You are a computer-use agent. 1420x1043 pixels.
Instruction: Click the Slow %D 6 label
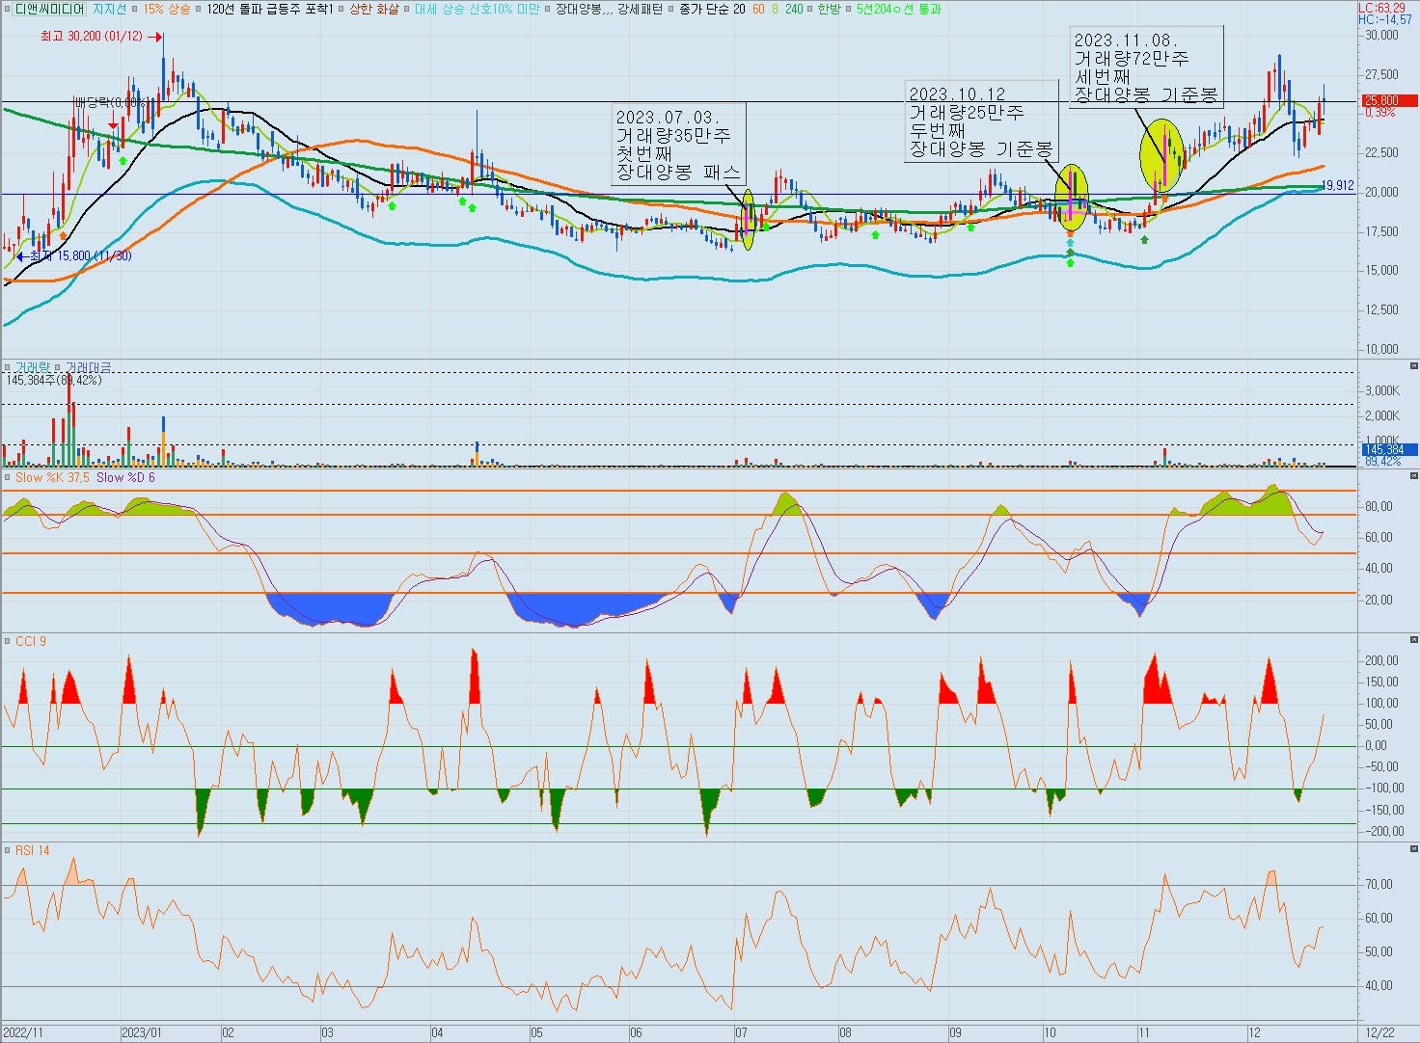click(x=126, y=477)
